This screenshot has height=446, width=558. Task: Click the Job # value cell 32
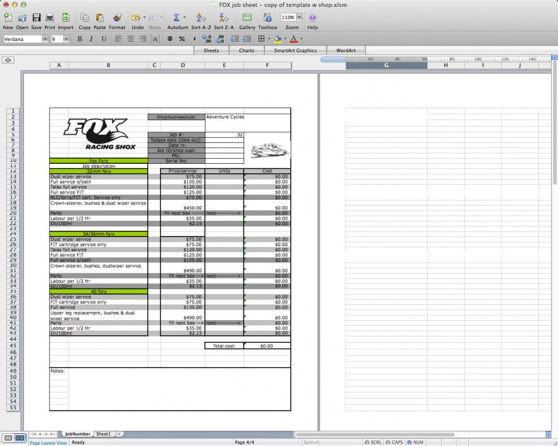click(225, 135)
